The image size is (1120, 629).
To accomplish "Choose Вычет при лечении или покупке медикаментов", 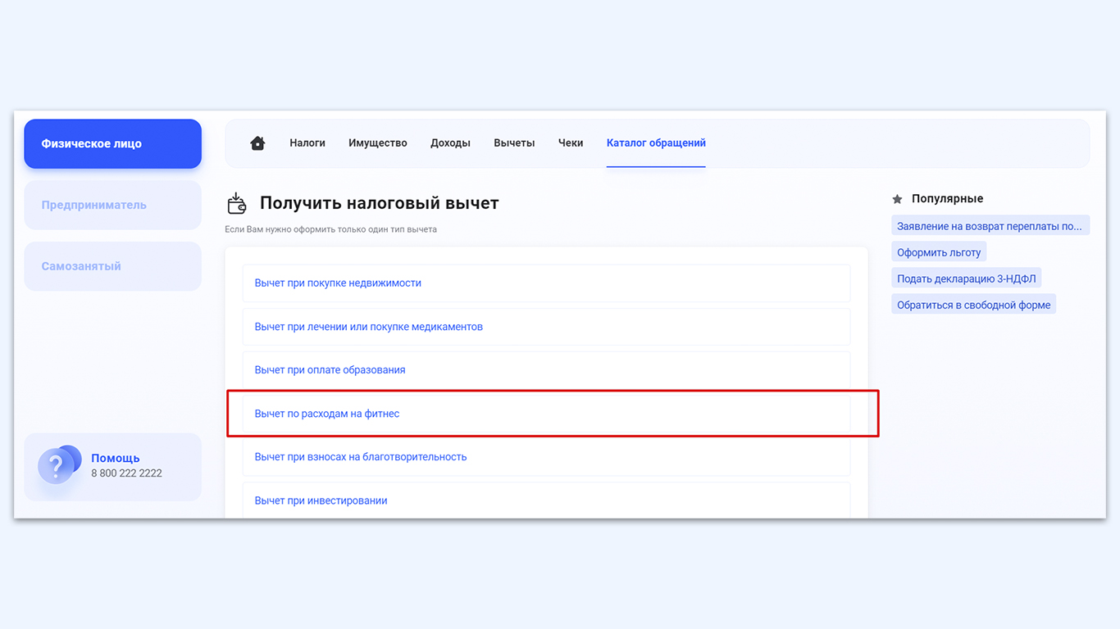I will point(546,327).
